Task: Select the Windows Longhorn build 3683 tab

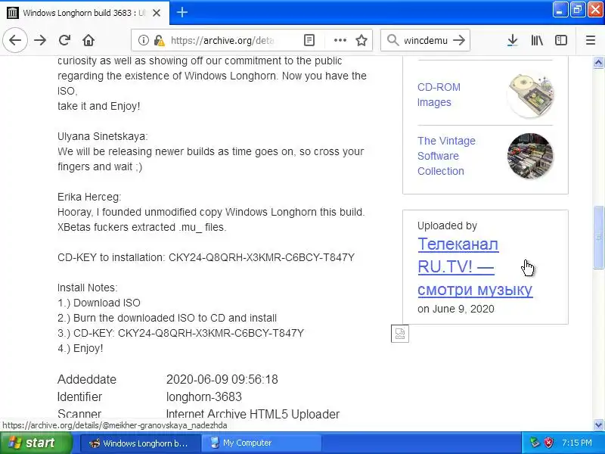Action: (x=85, y=13)
